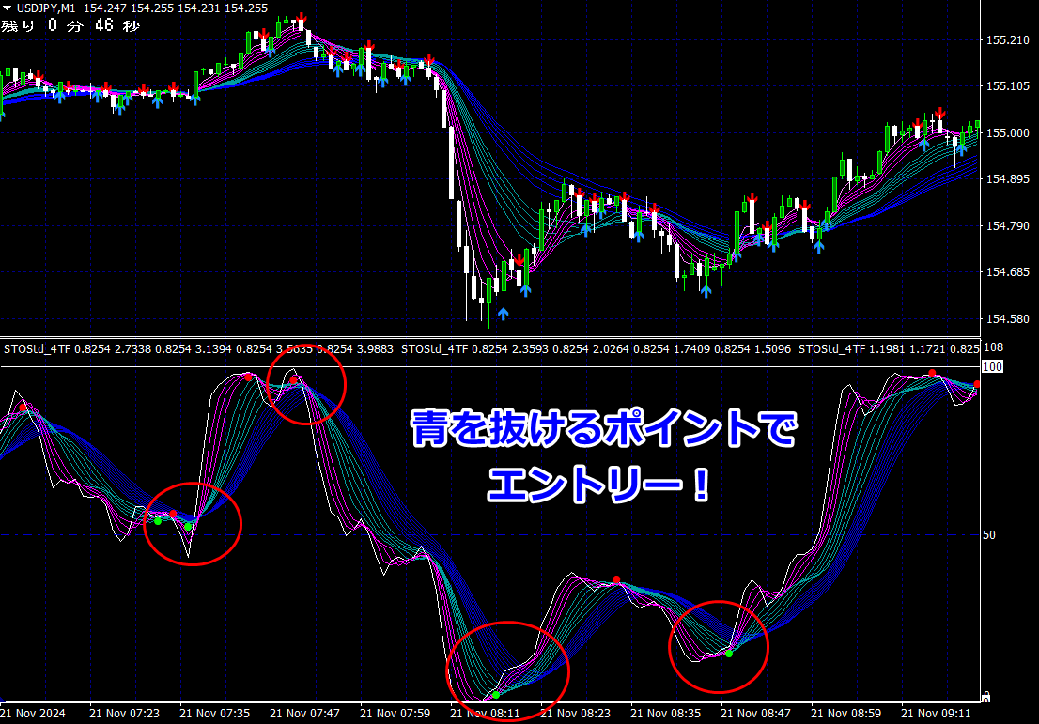Click the 21 Nov 08:59 time axis label
1039x724 pixels.
coord(845,714)
